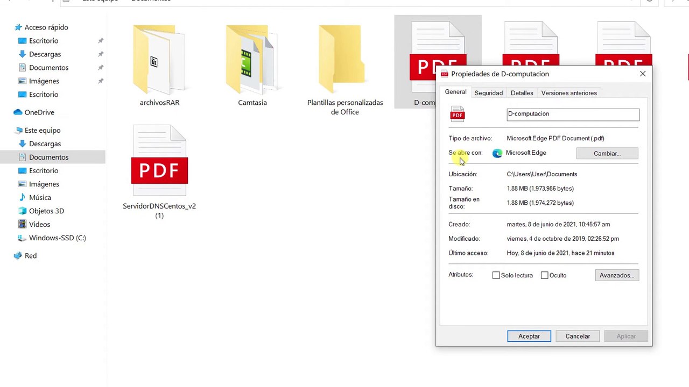Open Documentos label under Acceso rápido

[49, 68]
